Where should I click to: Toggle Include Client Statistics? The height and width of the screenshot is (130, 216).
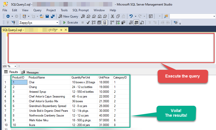pyautogui.click(x=123, y=22)
